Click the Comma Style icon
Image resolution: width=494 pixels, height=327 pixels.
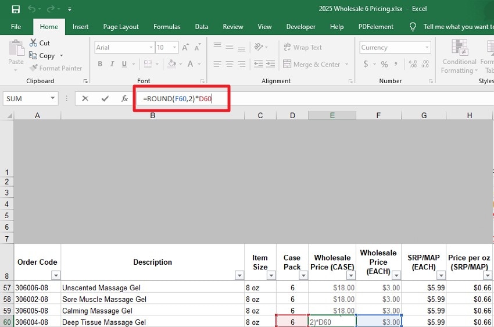tap(396, 65)
